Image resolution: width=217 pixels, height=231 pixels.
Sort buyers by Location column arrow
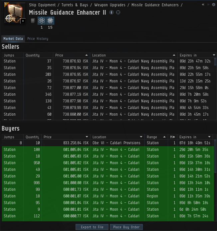pos(141,137)
